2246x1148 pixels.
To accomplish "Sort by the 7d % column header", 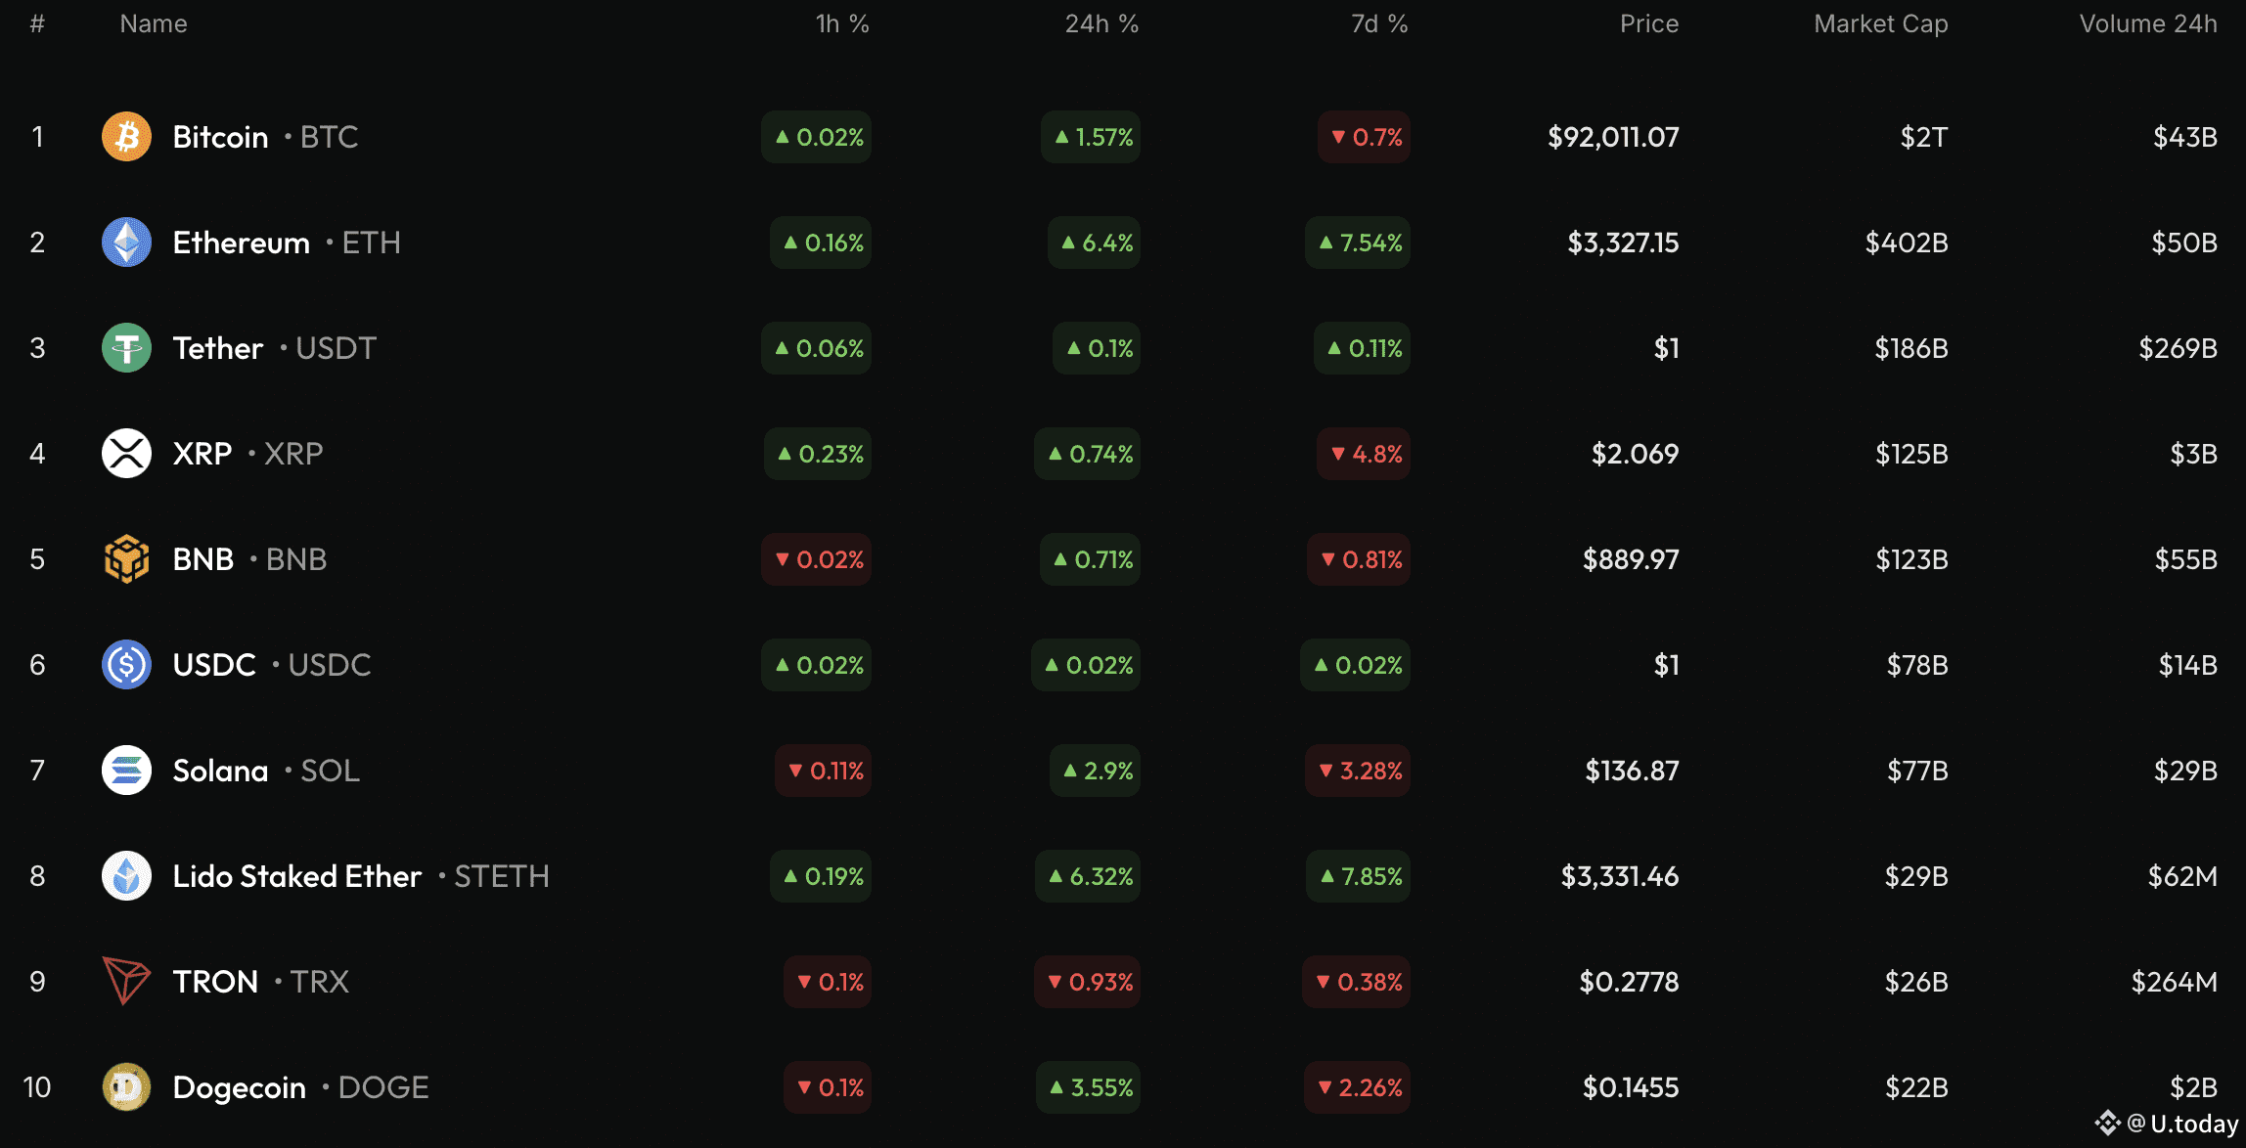I will (x=1379, y=23).
